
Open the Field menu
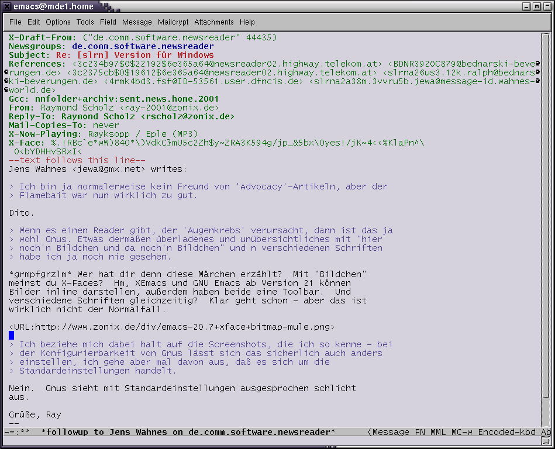pos(108,22)
